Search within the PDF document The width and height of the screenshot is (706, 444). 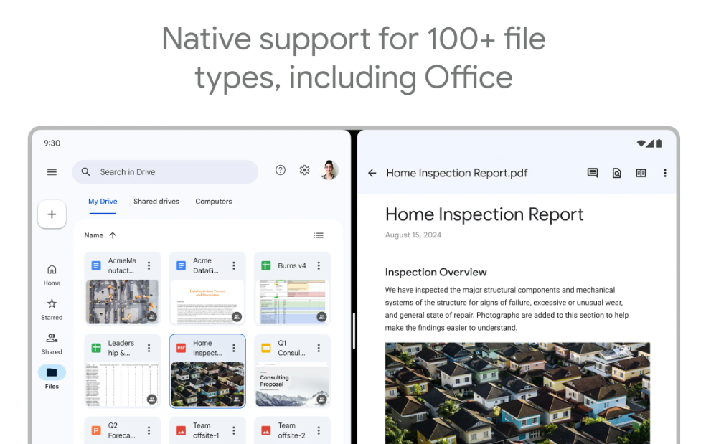pos(617,173)
